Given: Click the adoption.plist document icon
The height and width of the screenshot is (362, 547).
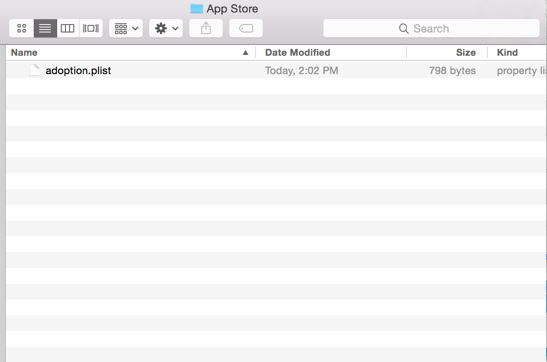Looking at the screenshot, I should click(x=35, y=70).
